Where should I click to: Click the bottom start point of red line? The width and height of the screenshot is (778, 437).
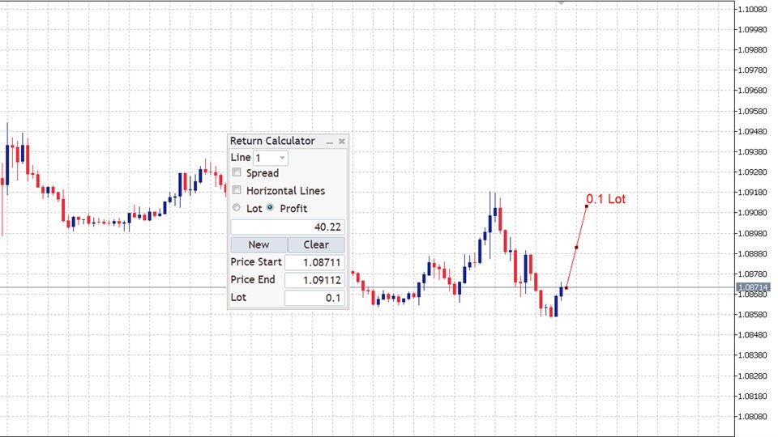566,288
